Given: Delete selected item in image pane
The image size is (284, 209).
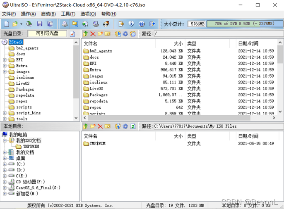Looking at the screenshot, I should [93, 34].
